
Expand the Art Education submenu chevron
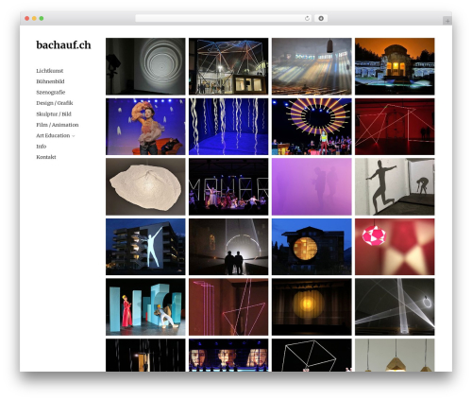point(74,136)
